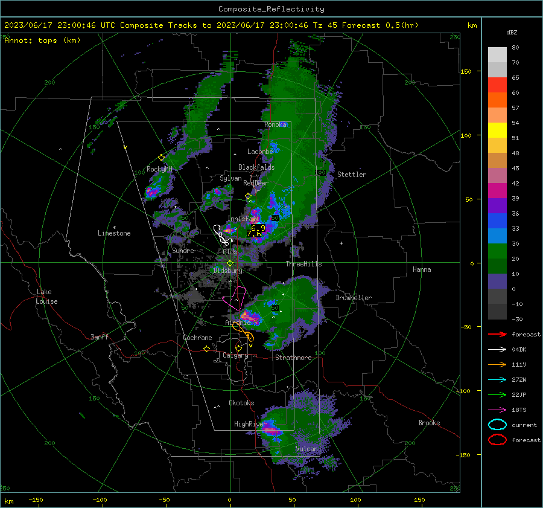Click the UTC Composite Tracks timestamp header
Viewport: 543px width, 508px height.
(211, 25)
